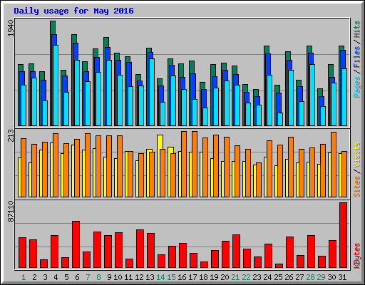The width and height of the screenshot is (365, 285).
Task: Click day label '17' on the x-axis
Action: [x=192, y=277]
